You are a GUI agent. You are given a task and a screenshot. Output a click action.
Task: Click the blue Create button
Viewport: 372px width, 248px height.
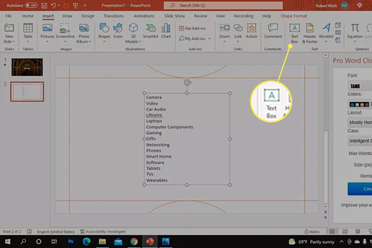point(360,189)
